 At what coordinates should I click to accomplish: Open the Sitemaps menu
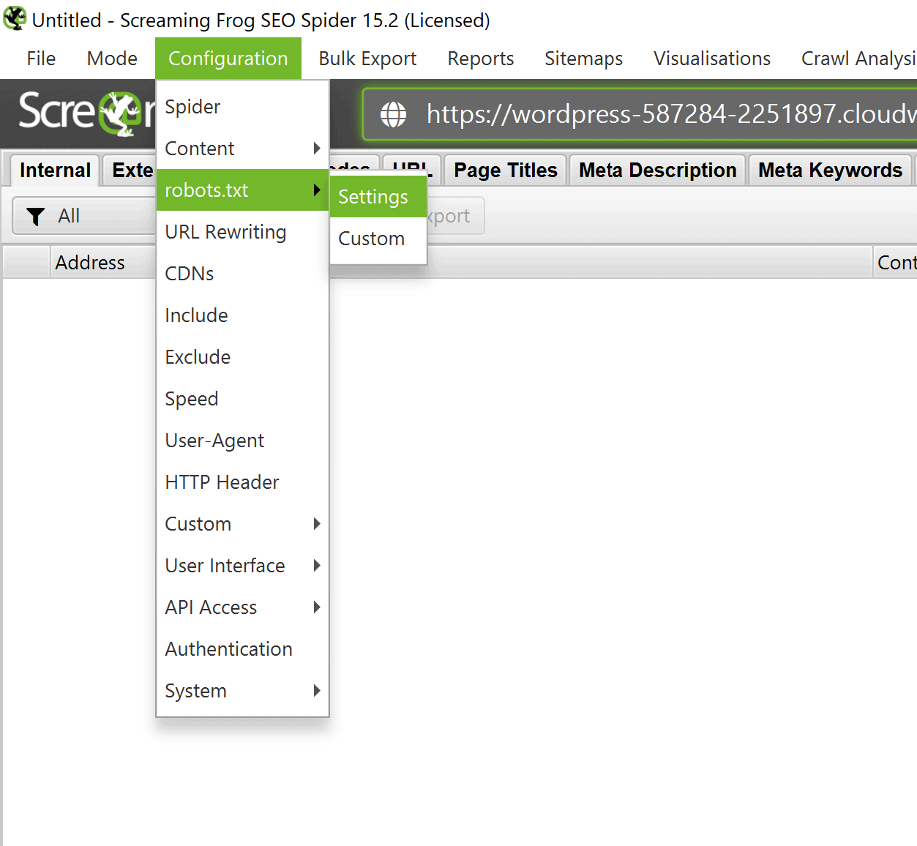pos(584,59)
